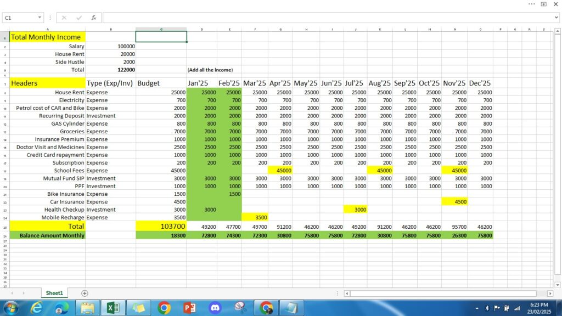Open PowerPoint from the taskbar

click(190, 308)
